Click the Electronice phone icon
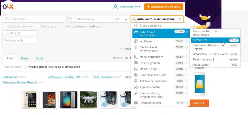The image size is (248, 115). 136,47
